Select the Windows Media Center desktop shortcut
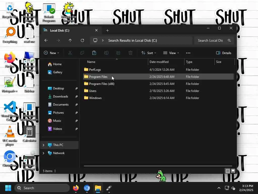The width and height of the screenshot is (258, 194). [x=29, y=111]
